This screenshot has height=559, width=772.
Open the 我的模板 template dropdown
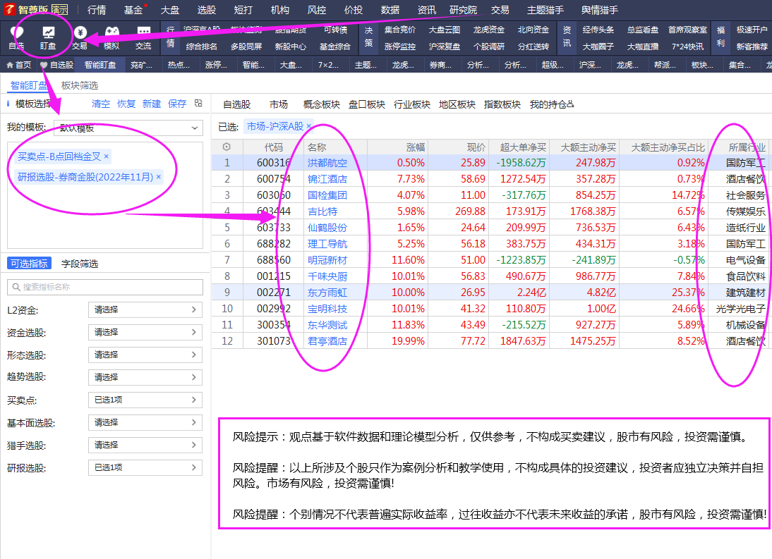click(128, 128)
